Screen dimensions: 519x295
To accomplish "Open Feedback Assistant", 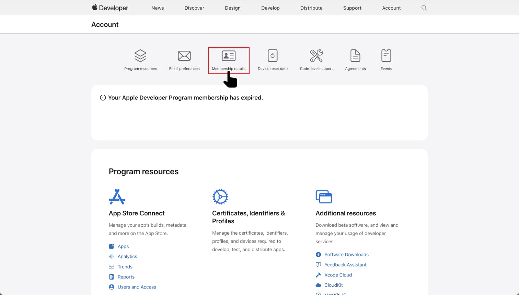I will [345, 264].
